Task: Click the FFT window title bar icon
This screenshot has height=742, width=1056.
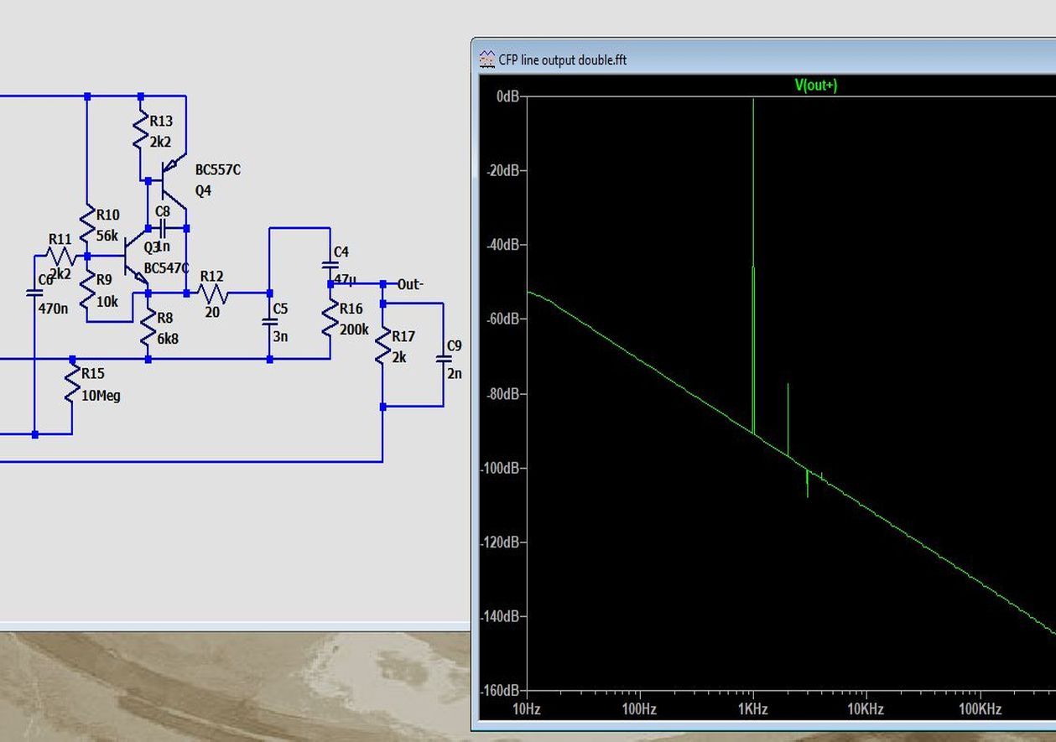Action: (486, 60)
